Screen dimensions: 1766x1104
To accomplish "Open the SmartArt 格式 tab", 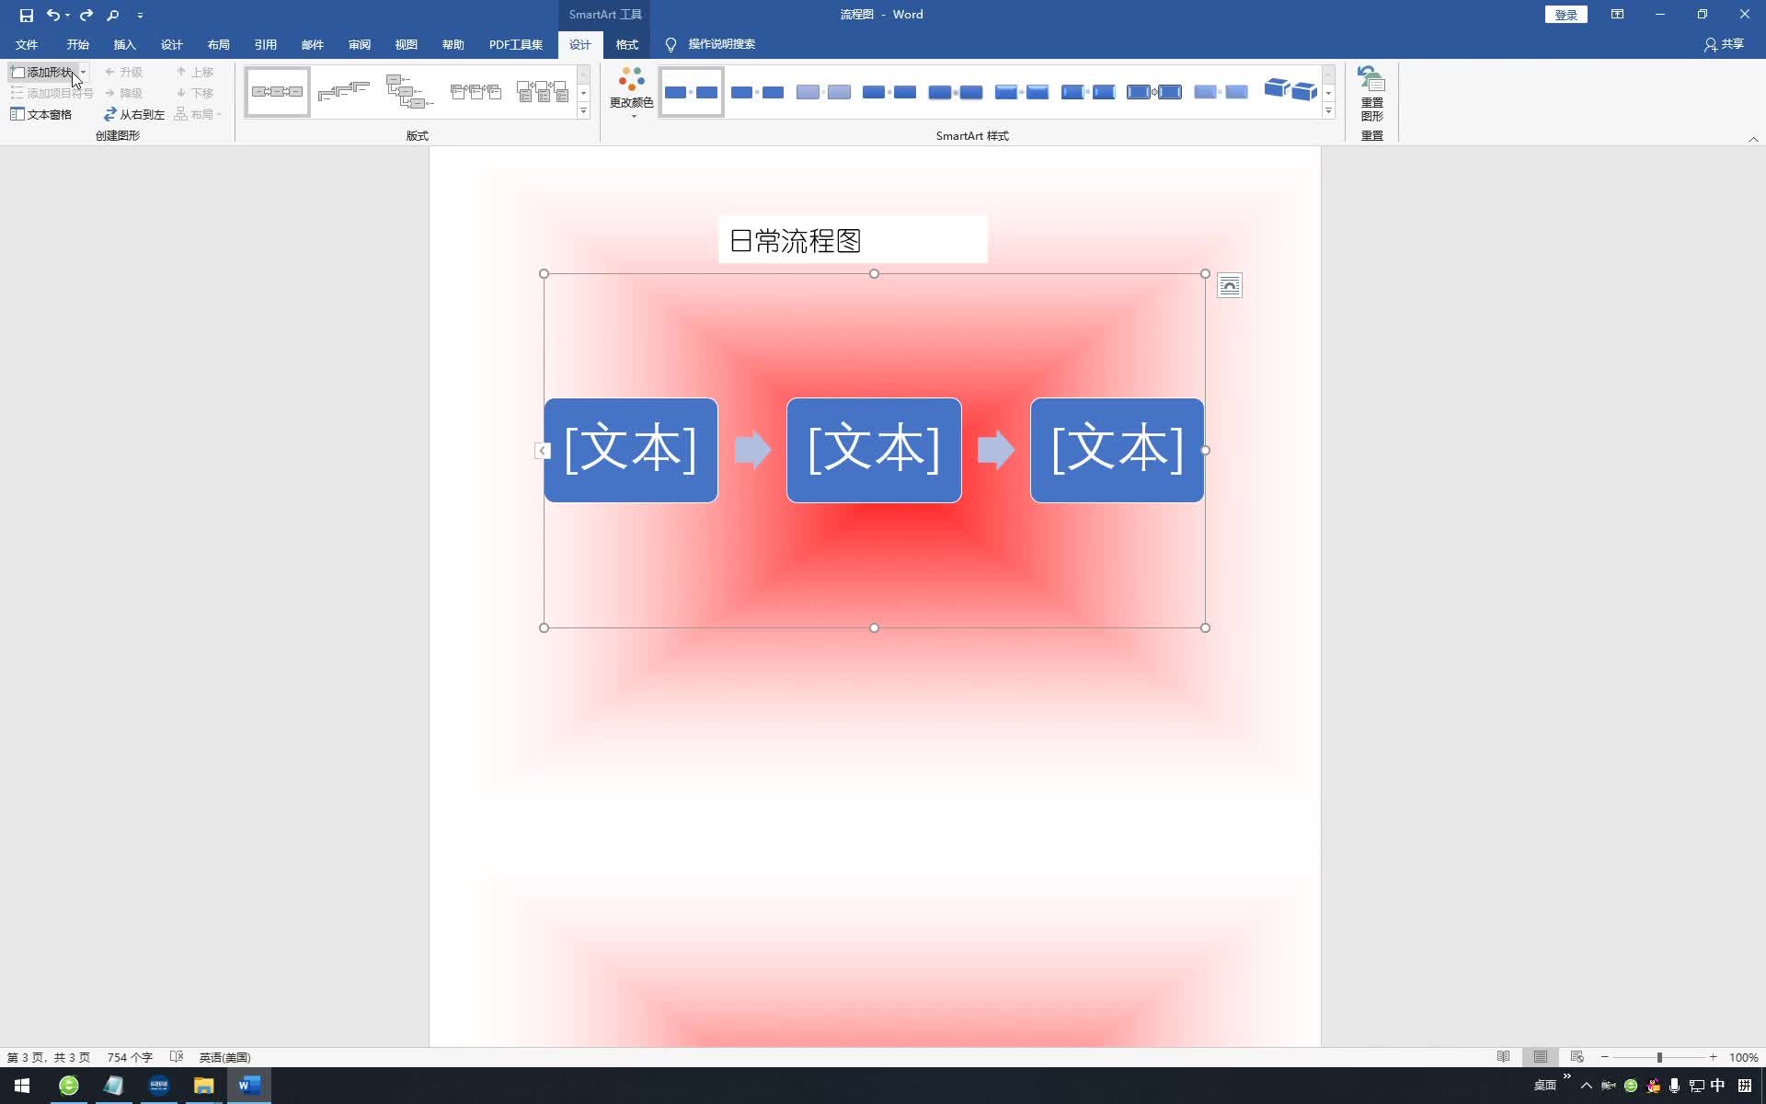I will [x=626, y=44].
